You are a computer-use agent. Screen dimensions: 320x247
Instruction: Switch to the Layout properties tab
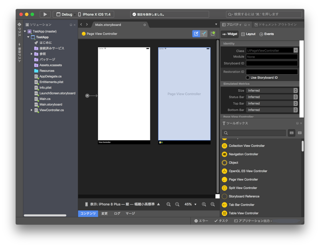point(248,34)
